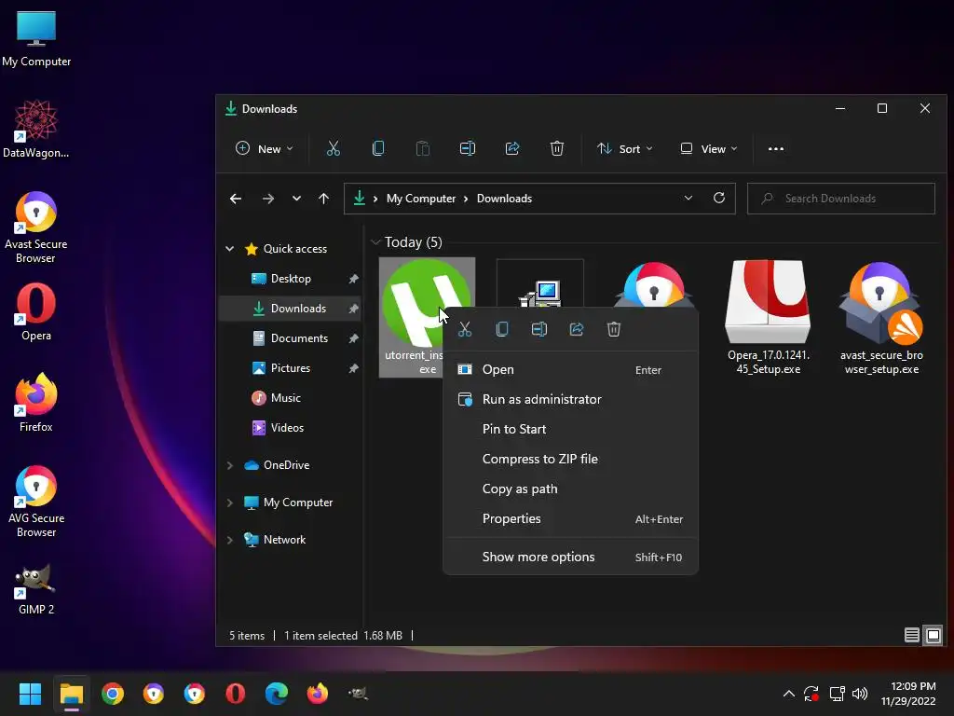This screenshot has height=716, width=954.
Task: Select Opera_17.0.1241.45_Setup.exe file
Action: (768, 317)
